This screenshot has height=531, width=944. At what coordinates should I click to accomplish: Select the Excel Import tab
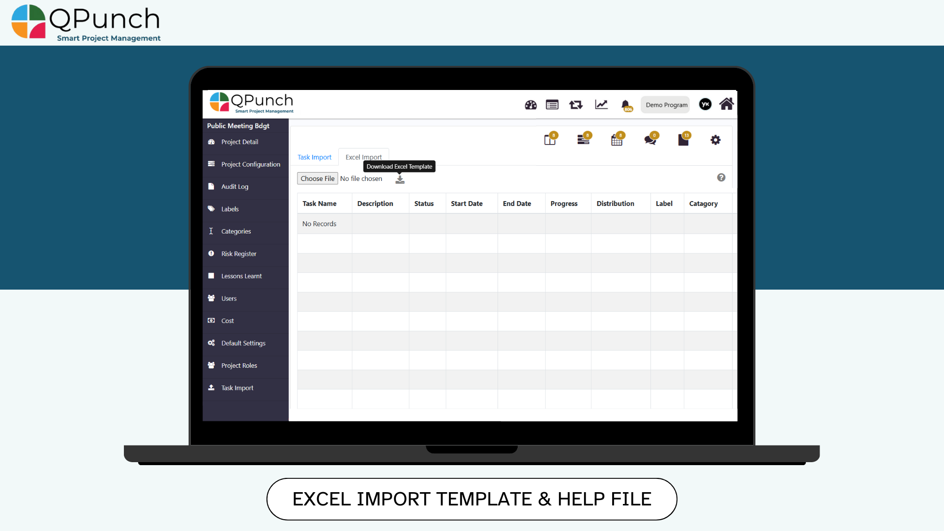pos(363,157)
